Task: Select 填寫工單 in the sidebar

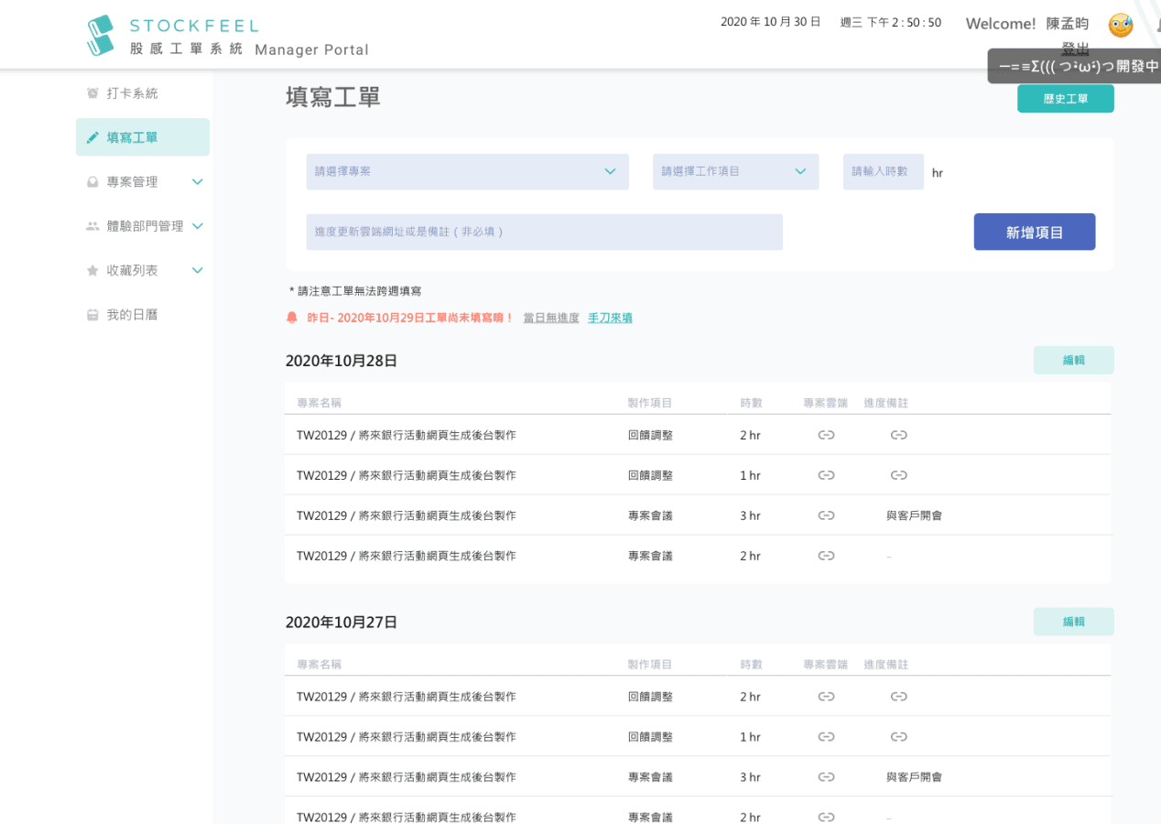Action: click(142, 137)
